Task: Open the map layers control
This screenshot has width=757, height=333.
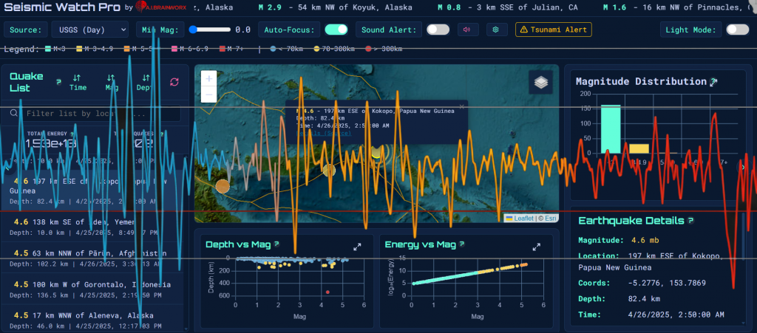Action: click(540, 83)
